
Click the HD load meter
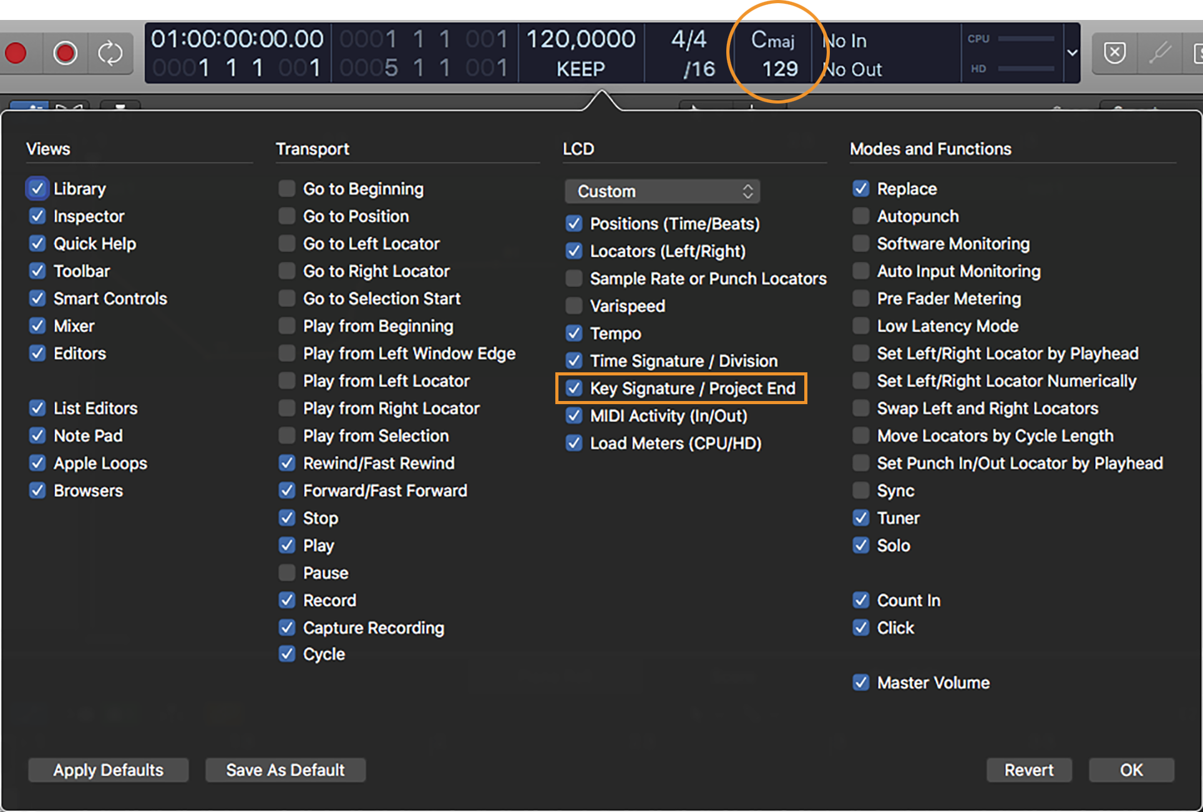click(1011, 69)
